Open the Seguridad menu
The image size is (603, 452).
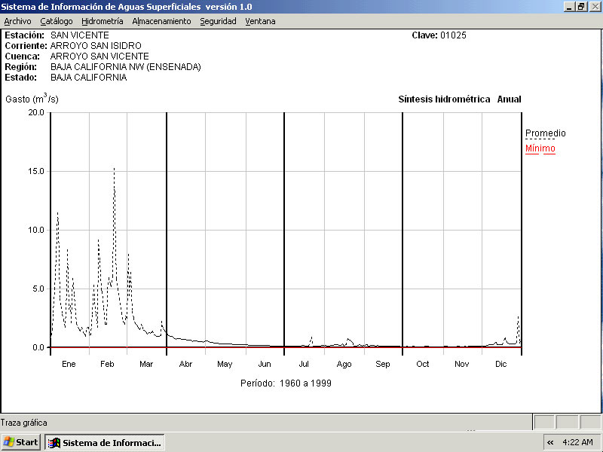[218, 21]
